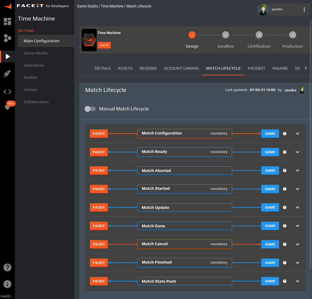
Task: Open the code brackets icon
Action: tap(7, 92)
